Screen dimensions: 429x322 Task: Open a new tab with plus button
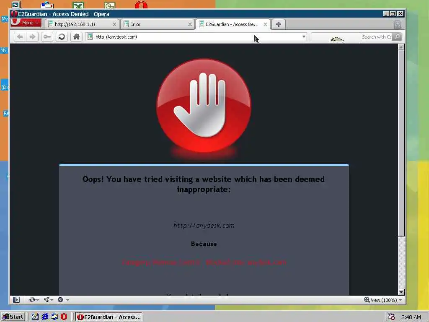279,24
